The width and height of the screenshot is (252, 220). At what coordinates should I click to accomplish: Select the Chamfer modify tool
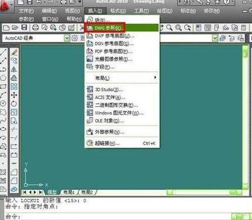14,172
